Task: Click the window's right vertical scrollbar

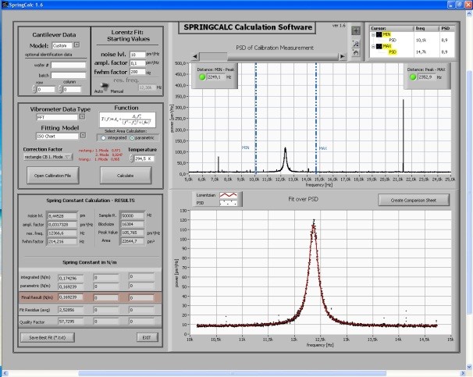Action: pyautogui.click(x=470, y=193)
